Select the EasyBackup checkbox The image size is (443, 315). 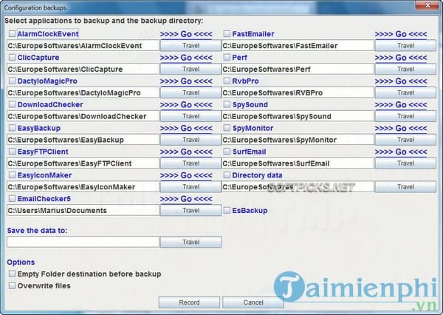[12, 128]
